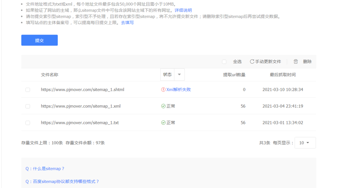
Task: Check the box for sitemap_1.shtml row
Action: pyautogui.click(x=28, y=90)
